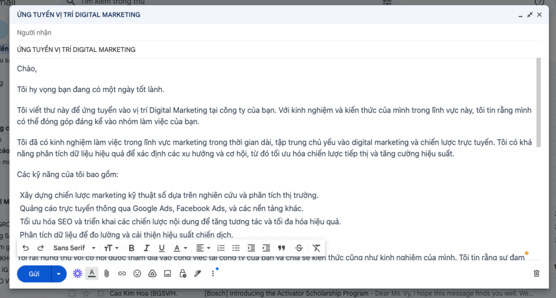This screenshot has height=298, width=556.
Task: Insert a bulleted list
Action: tap(236, 248)
